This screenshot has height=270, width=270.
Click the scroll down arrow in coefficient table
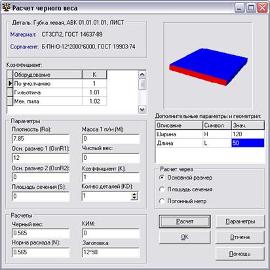tap(142, 109)
